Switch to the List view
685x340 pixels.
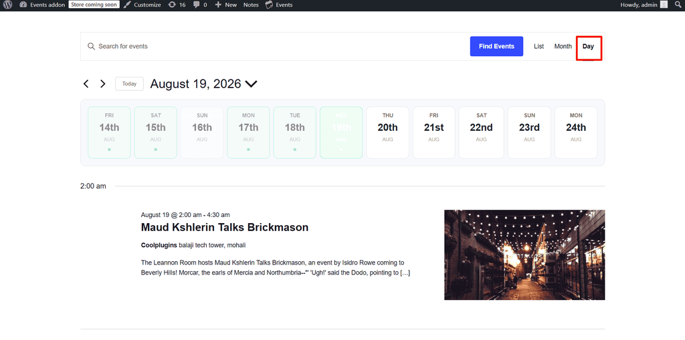(x=539, y=46)
